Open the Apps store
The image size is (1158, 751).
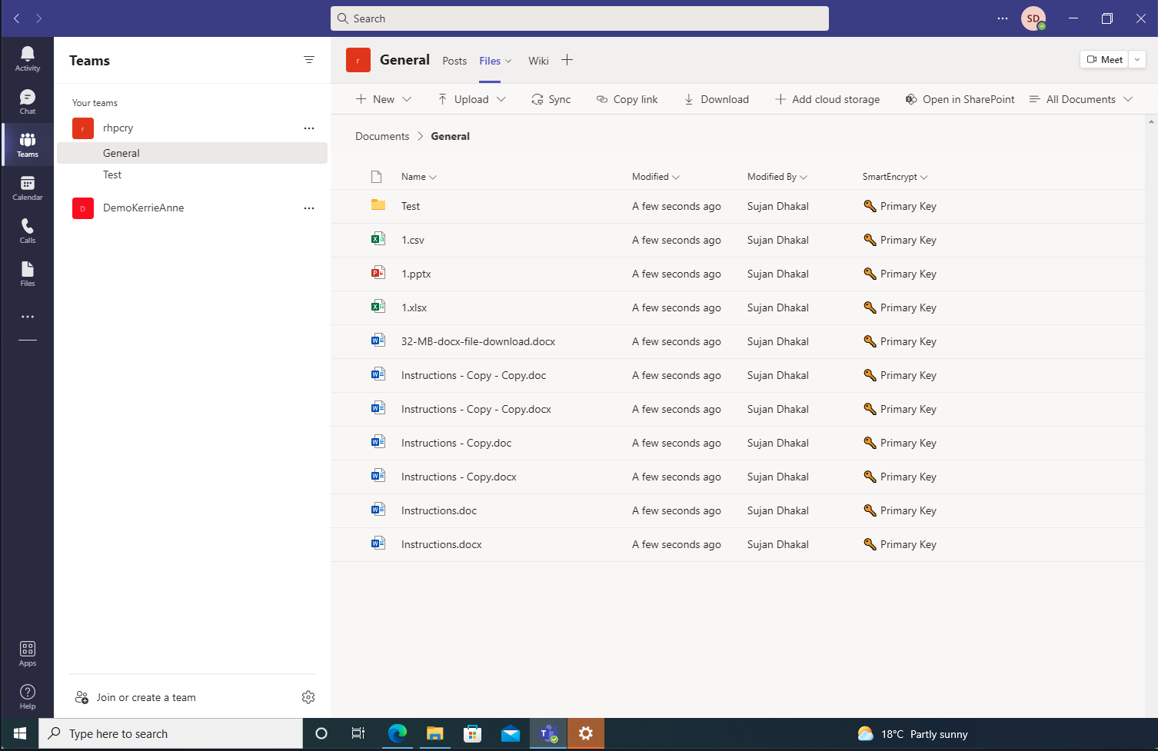(x=28, y=653)
